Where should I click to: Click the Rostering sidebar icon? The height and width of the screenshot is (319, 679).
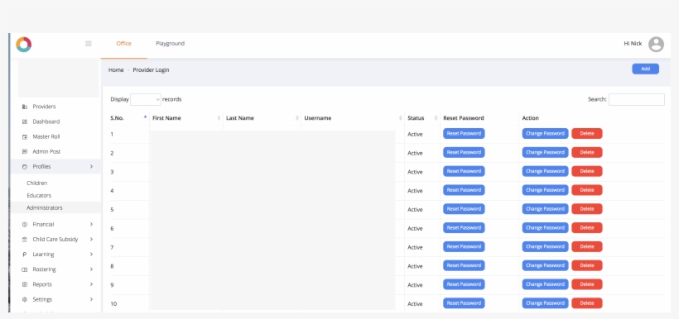25,269
